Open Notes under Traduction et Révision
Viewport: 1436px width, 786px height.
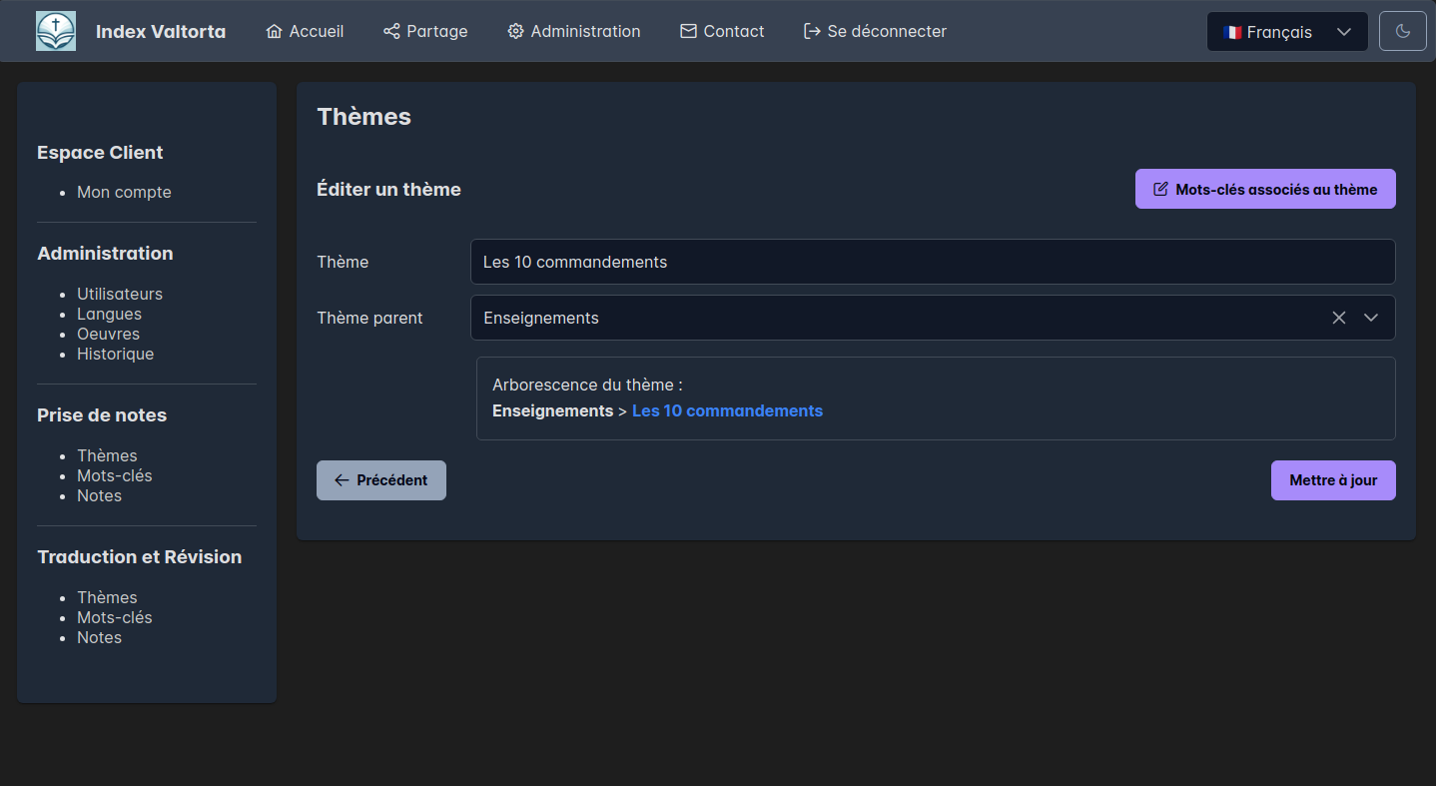pyautogui.click(x=99, y=637)
